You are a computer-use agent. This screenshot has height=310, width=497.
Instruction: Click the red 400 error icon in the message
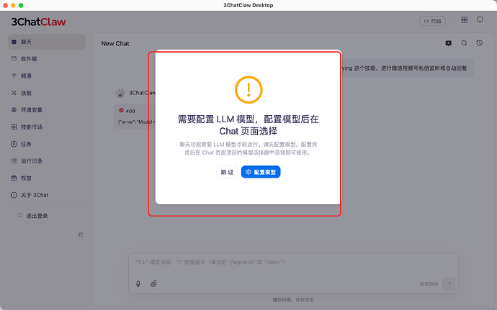pyautogui.click(x=121, y=111)
